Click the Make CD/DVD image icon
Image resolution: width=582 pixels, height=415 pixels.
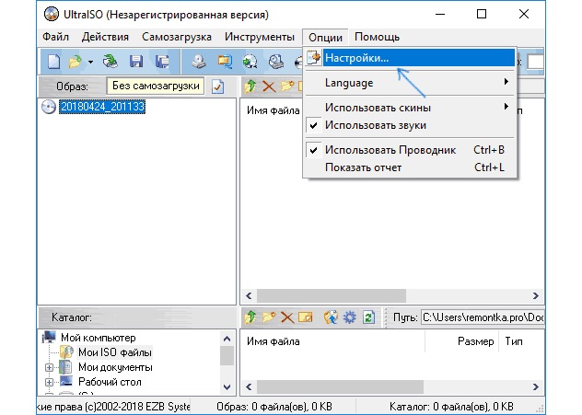[199, 62]
